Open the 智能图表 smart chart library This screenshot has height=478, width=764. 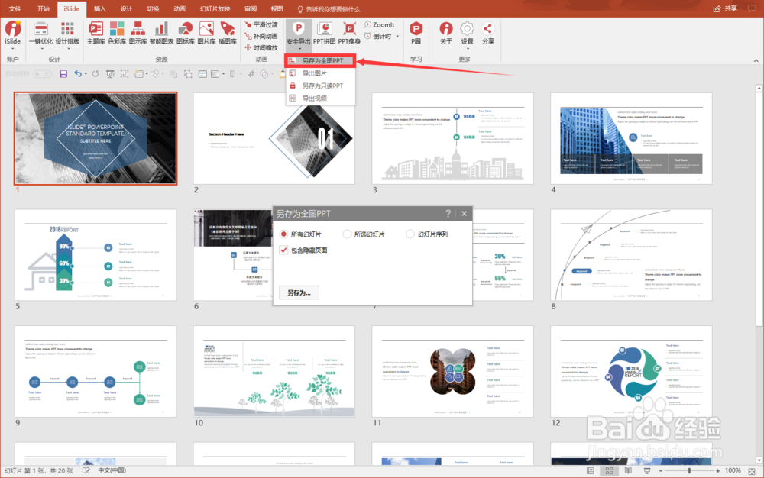pyautogui.click(x=161, y=33)
